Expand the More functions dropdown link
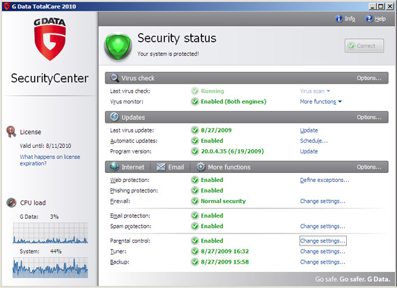Viewport: 397px width, 288px height. coord(321,102)
